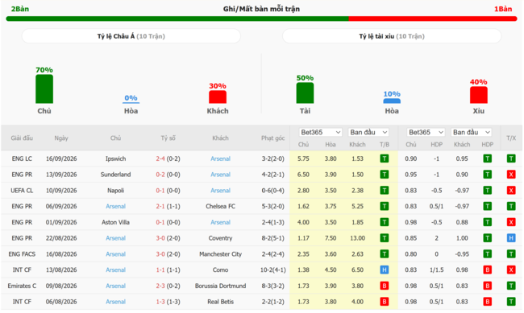This screenshot has height=313, width=524.
Task: Click the T/X green T icon, Ipswich row
Action: pyautogui.click(x=511, y=159)
